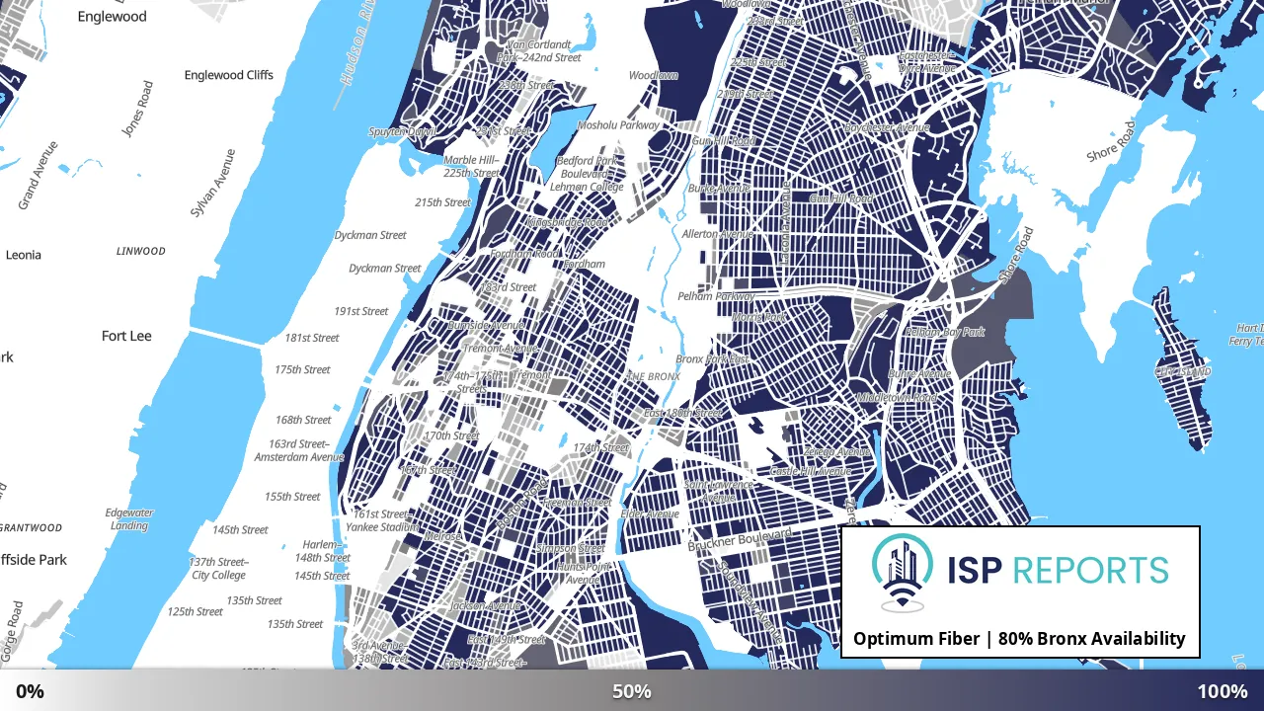
Task: Click the 191st Street station label
Action: (x=361, y=311)
